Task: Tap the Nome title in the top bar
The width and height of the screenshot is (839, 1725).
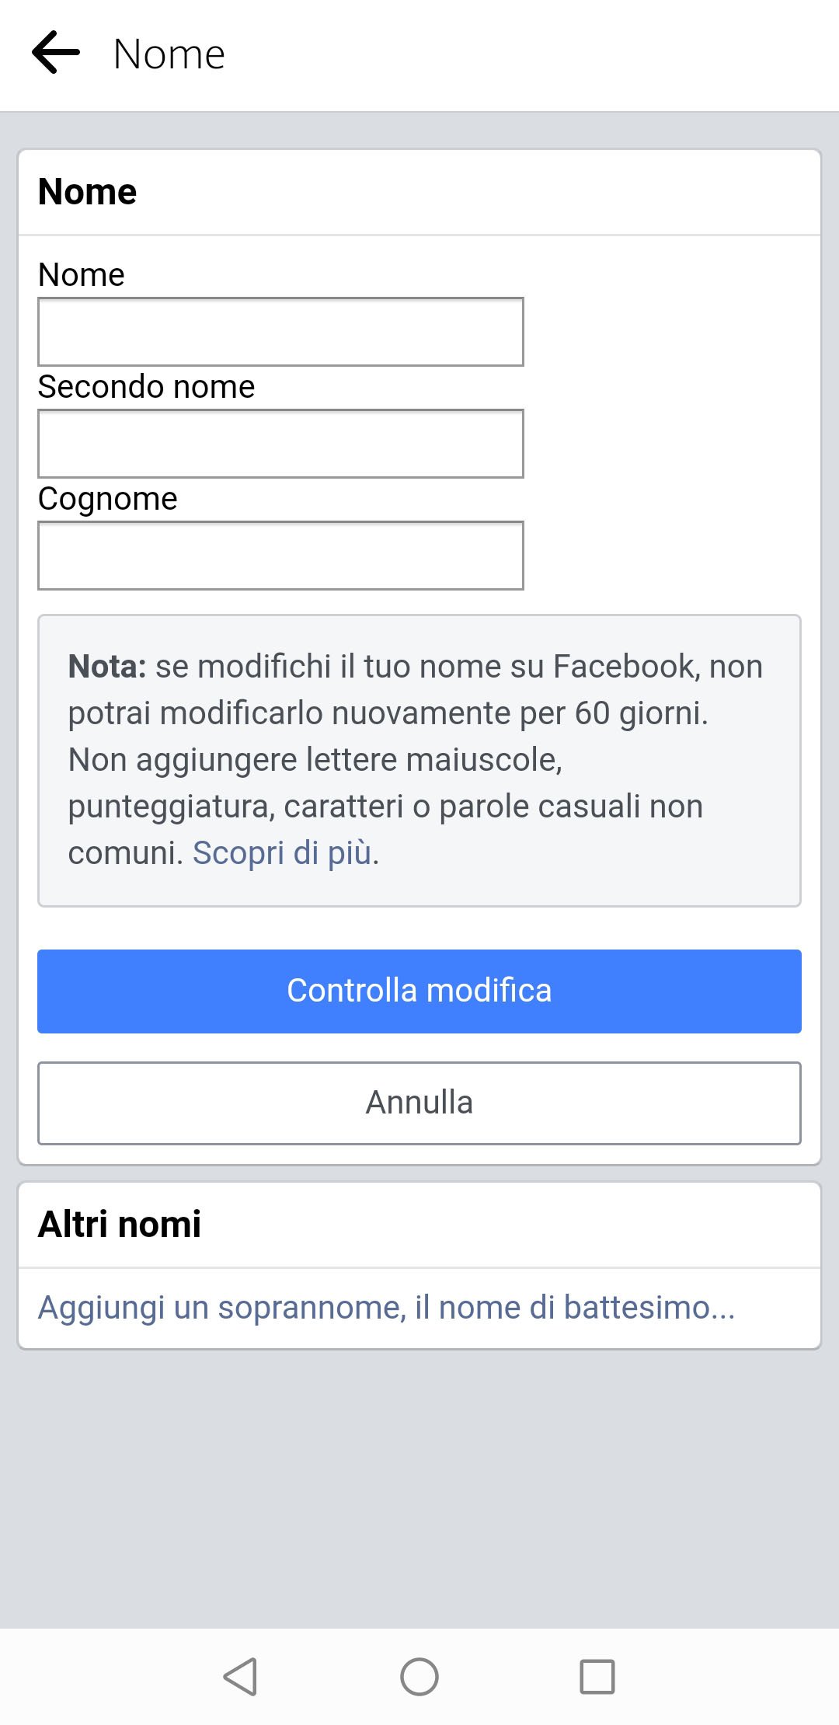Action: coord(168,53)
